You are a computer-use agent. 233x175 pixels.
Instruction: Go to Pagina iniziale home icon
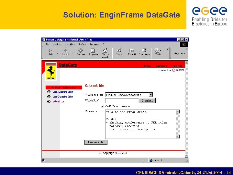[105, 50]
